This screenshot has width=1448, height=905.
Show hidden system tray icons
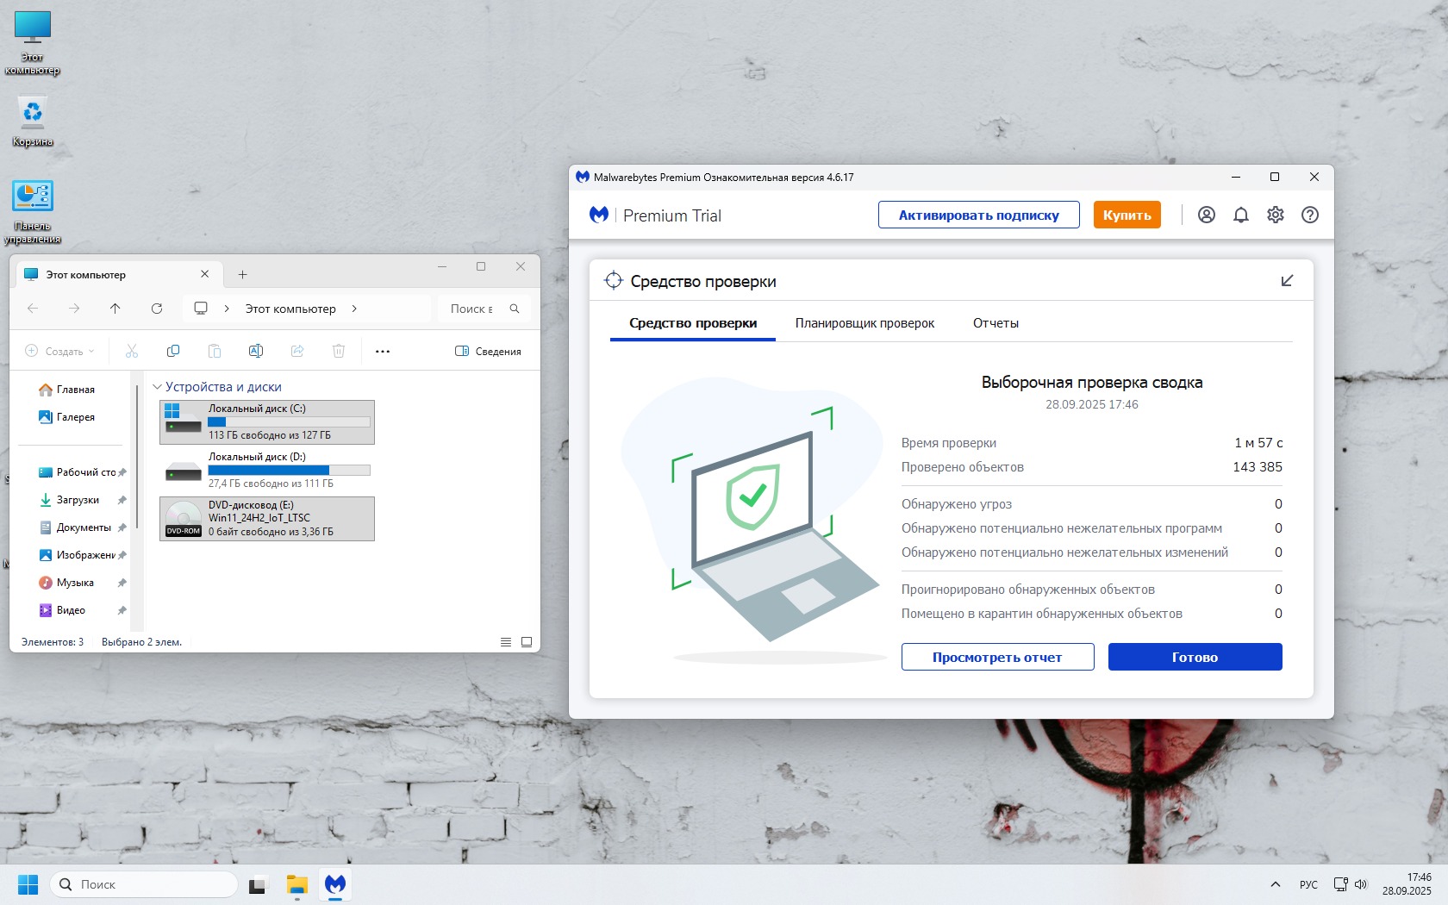pos(1275,884)
